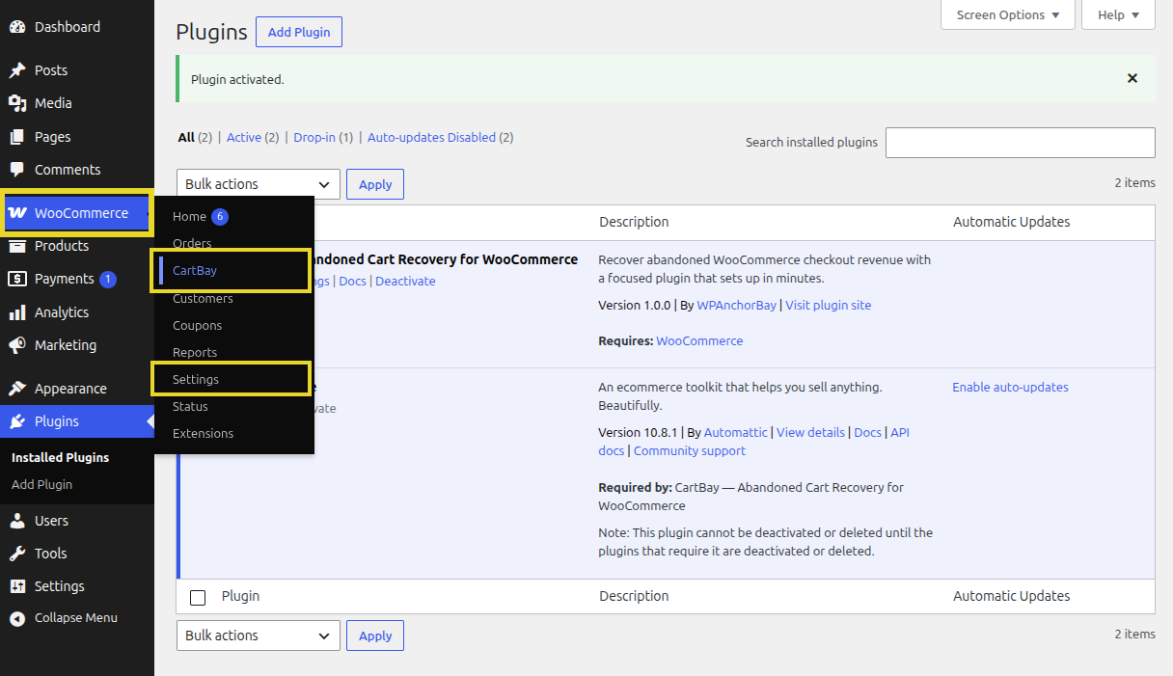
Task: Click the bottom Apply button
Action: [x=375, y=635]
